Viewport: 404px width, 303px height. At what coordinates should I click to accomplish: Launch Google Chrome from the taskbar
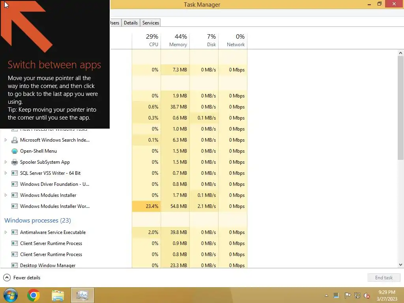[x=34, y=295]
